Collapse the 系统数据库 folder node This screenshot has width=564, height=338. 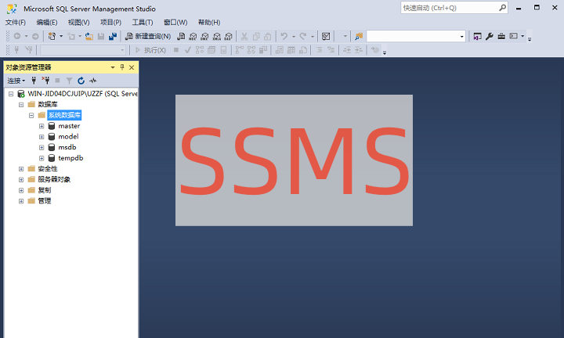(x=31, y=115)
